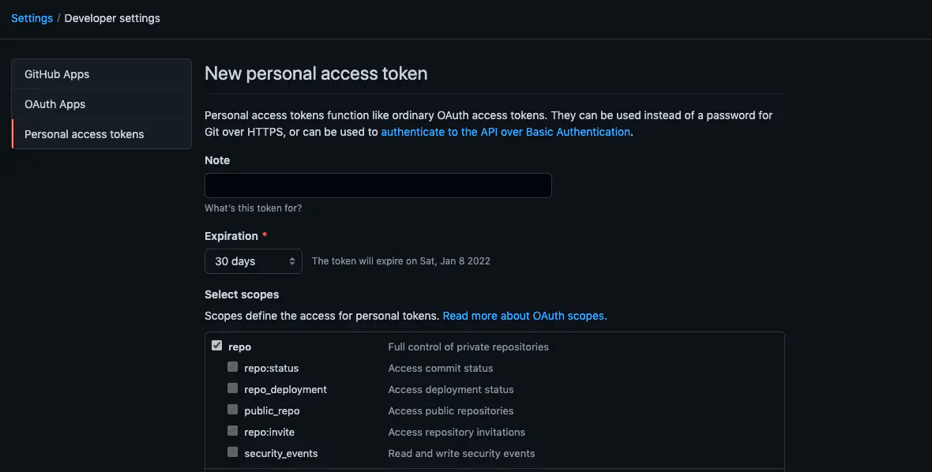Open the 30 days expiration dropdown
The height and width of the screenshot is (472, 932).
[x=253, y=261]
